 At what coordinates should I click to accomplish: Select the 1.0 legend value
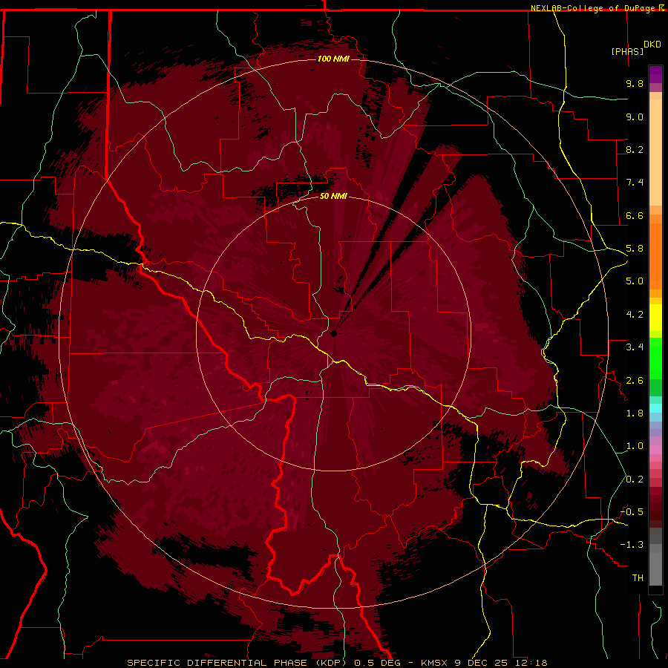635,446
